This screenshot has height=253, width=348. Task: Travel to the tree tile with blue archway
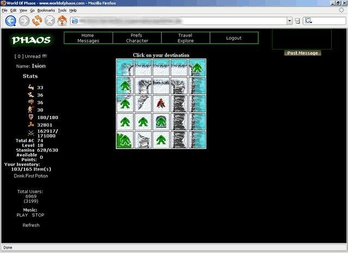tap(161, 122)
